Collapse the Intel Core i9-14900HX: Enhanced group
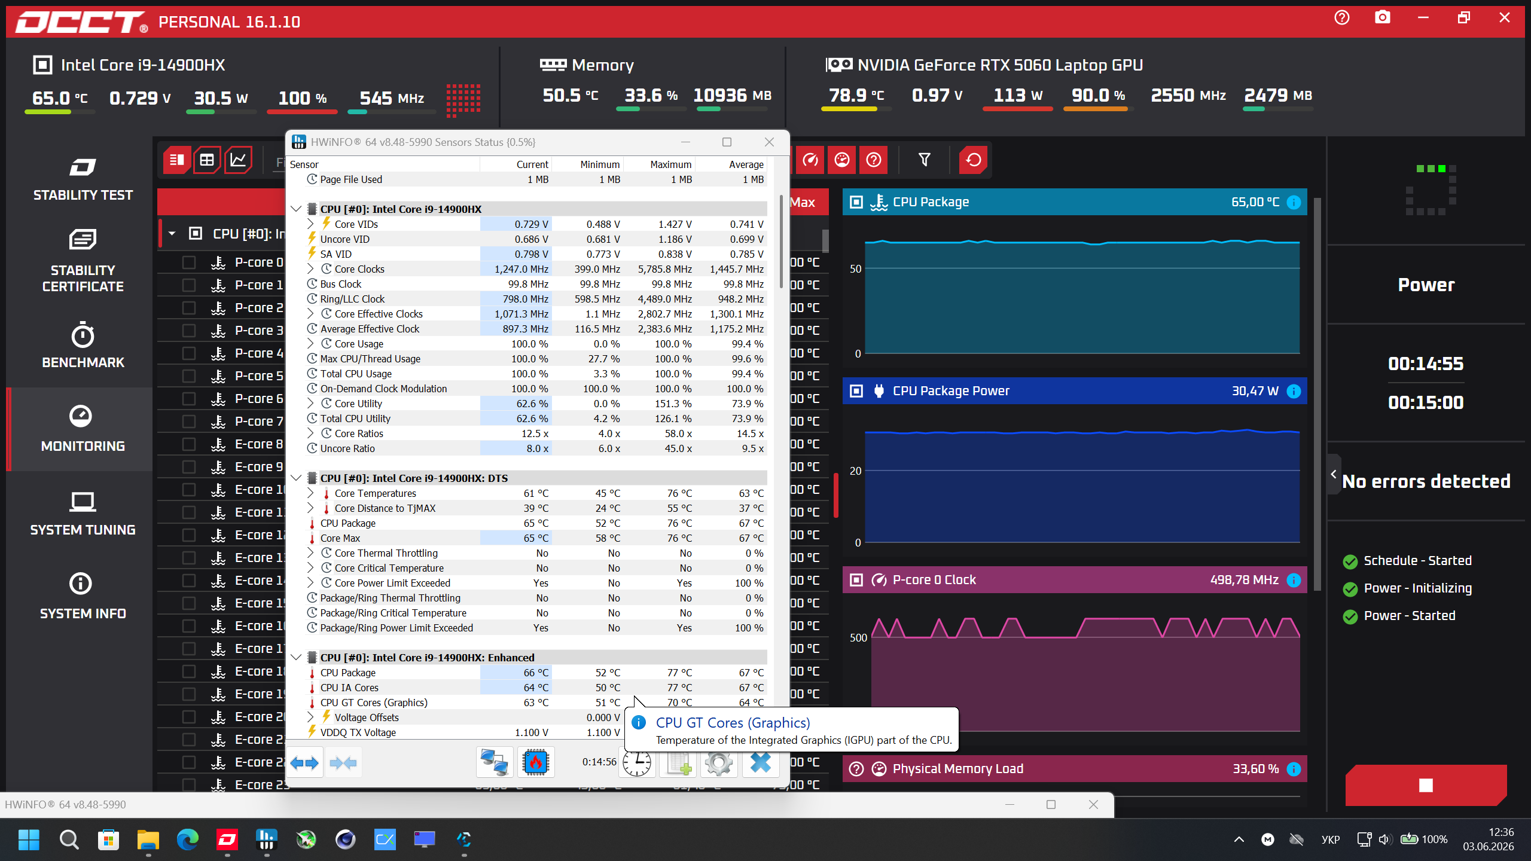1531x861 pixels. pos(296,658)
